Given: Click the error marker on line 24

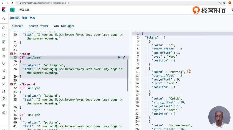Looking at the screenshot, I should point(11,54).
